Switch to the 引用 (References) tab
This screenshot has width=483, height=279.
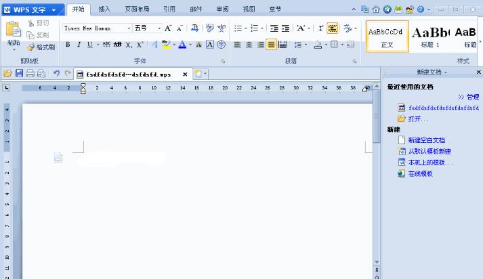tap(169, 9)
